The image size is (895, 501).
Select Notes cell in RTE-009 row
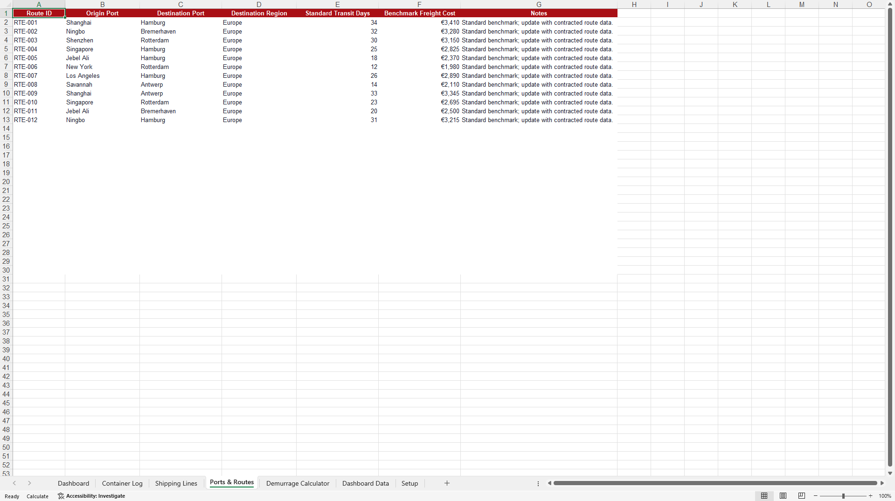click(539, 93)
